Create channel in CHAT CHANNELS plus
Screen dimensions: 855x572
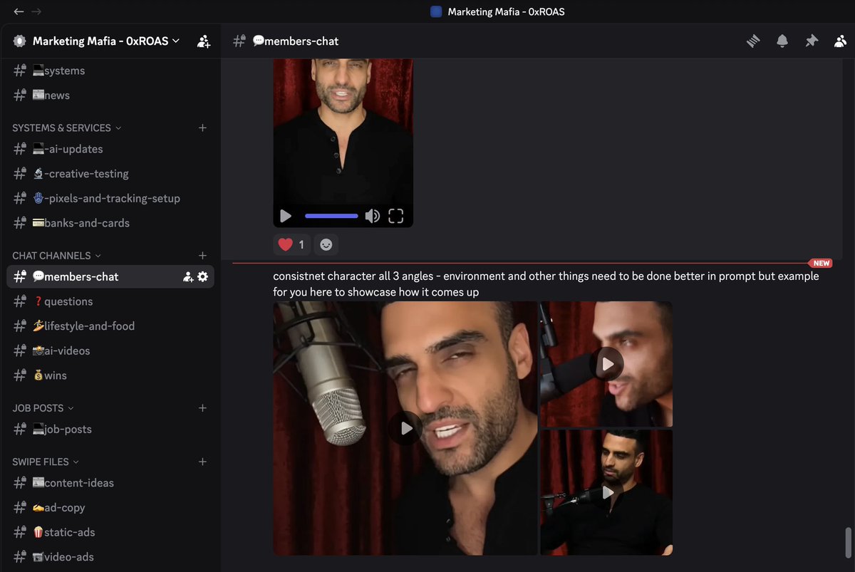pos(202,255)
